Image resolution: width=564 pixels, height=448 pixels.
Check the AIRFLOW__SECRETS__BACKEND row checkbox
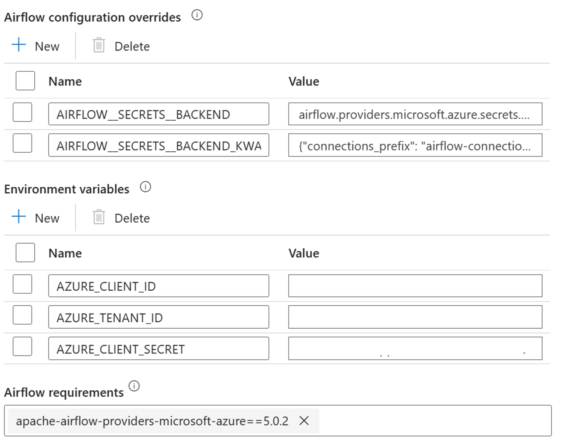(x=22, y=112)
